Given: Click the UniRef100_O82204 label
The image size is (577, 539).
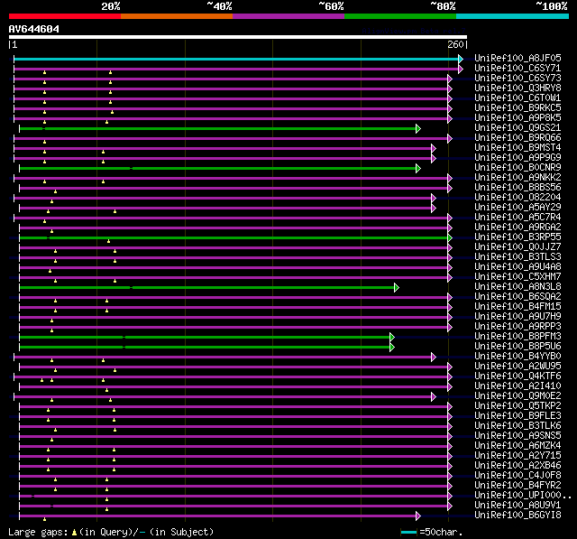Looking at the screenshot, I should pos(517,198).
